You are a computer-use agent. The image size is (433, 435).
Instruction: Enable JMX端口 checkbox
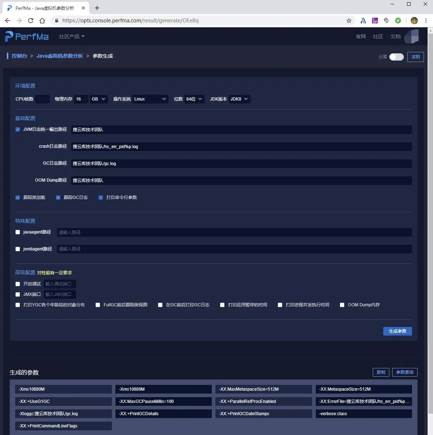pos(18,294)
